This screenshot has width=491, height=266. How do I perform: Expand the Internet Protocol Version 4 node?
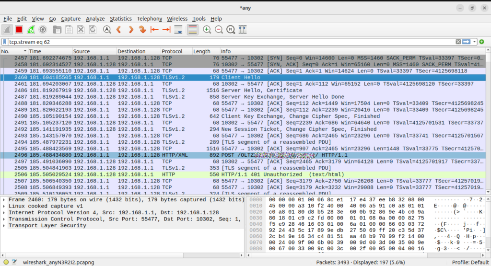tap(4, 212)
